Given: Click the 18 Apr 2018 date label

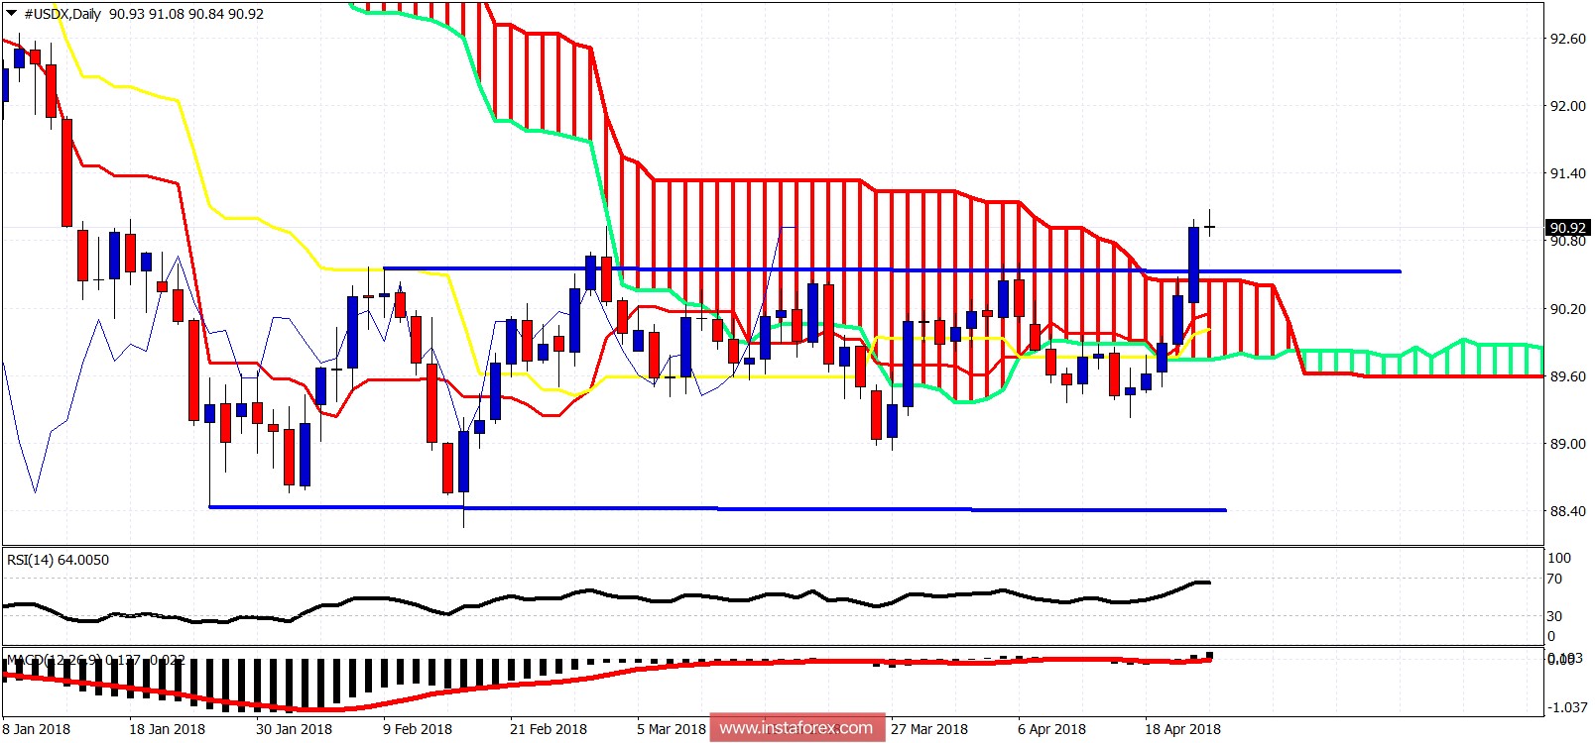Looking at the screenshot, I should pos(1182,729).
